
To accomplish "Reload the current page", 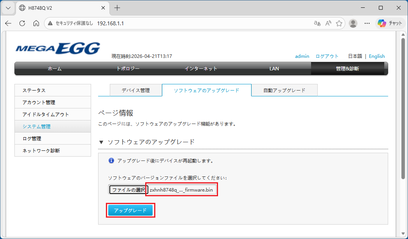I will pyautogui.click(x=22, y=23).
